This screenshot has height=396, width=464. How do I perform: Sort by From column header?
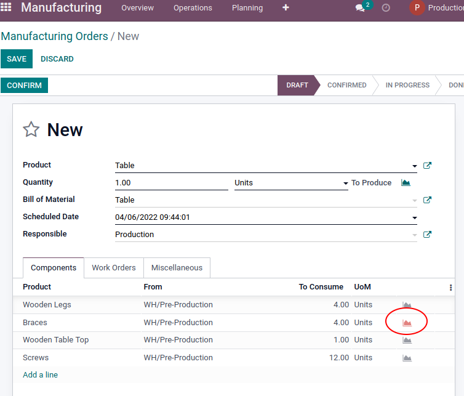point(153,287)
